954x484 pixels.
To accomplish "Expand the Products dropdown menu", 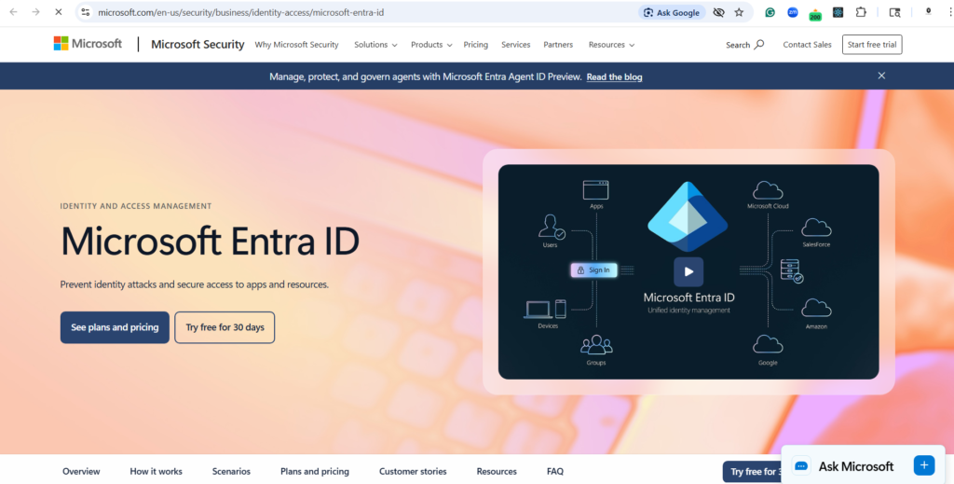I will (431, 45).
